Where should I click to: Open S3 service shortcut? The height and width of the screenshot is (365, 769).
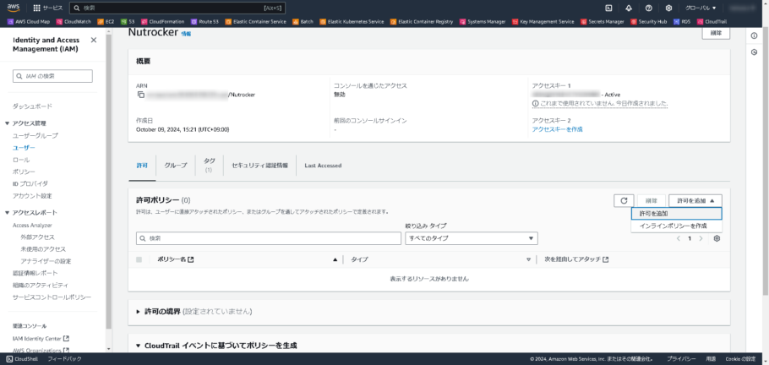pos(128,22)
